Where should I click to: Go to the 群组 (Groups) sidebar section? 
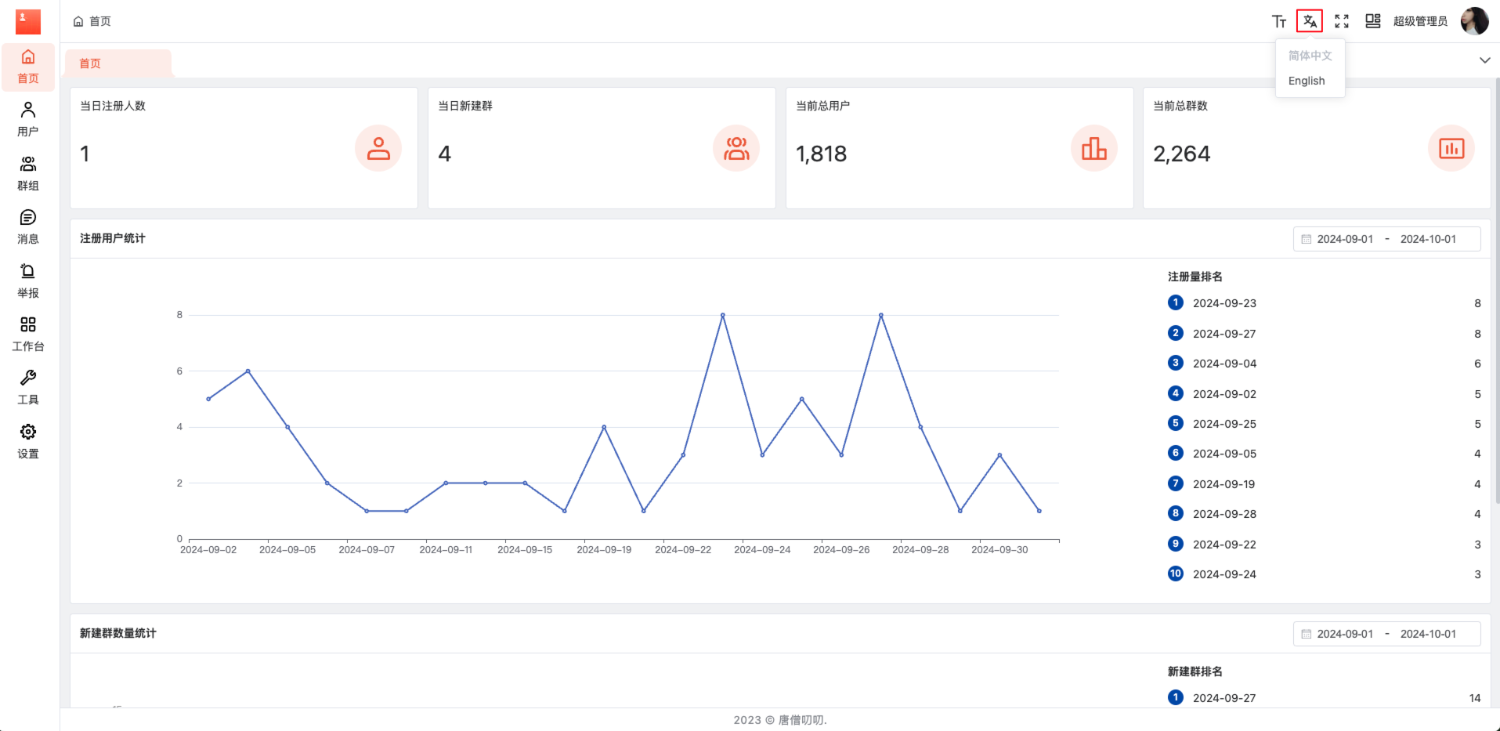pos(28,173)
